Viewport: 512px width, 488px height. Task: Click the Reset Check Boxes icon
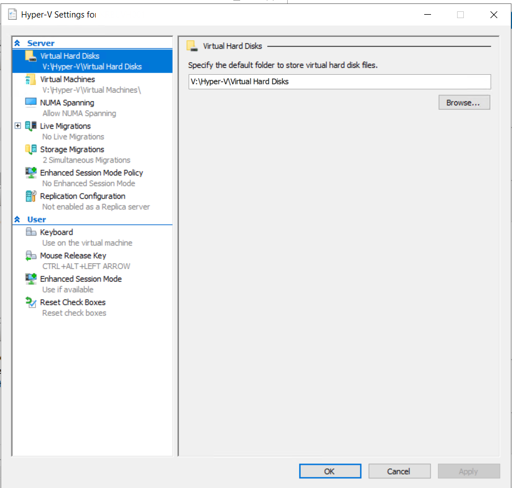click(31, 302)
